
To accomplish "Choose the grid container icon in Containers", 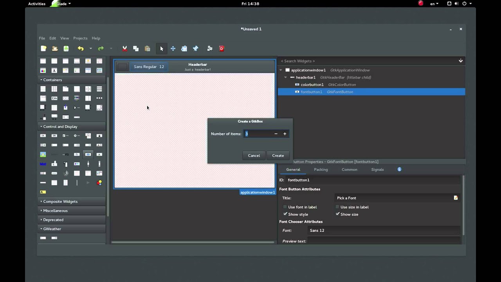I will pos(54,89).
